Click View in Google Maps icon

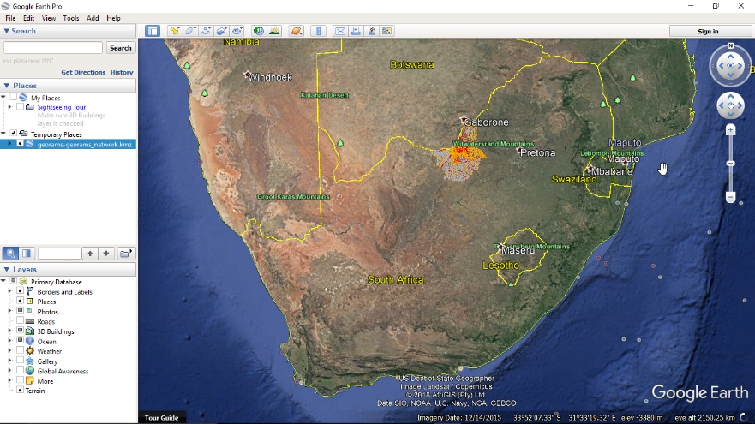(386, 31)
